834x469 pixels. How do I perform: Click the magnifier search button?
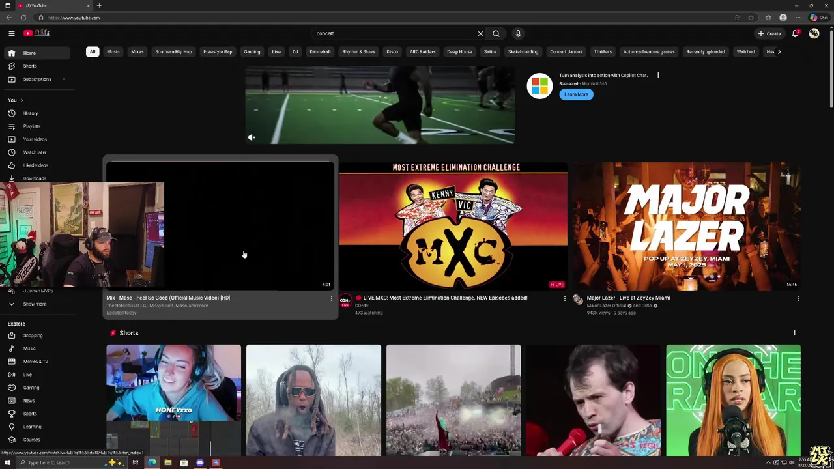pyautogui.click(x=496, y=33)
